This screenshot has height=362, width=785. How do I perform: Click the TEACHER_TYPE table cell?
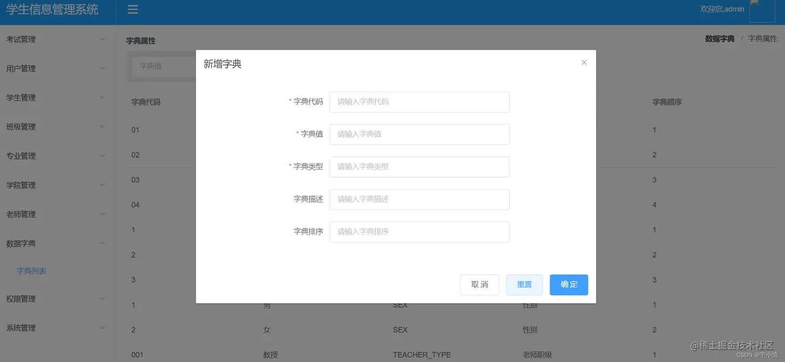[422, 355]
